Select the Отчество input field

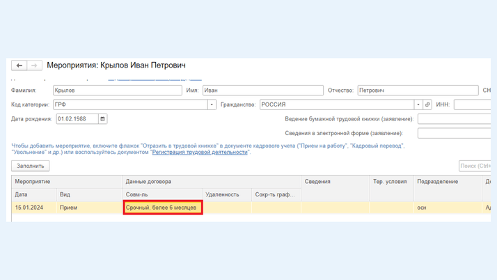point(417,91)
